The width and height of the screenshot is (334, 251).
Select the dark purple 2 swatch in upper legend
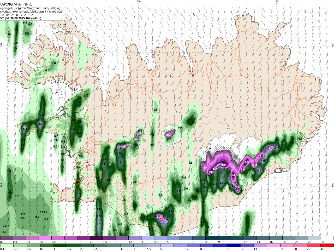[x=96, y=238]
